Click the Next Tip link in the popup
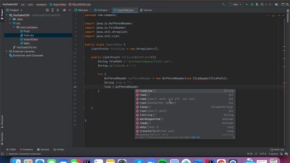This screenshot has width=290, height=163. click(195, 137)
